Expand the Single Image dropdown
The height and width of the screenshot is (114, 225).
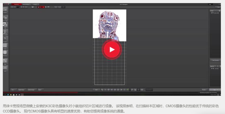click(21, 90)
